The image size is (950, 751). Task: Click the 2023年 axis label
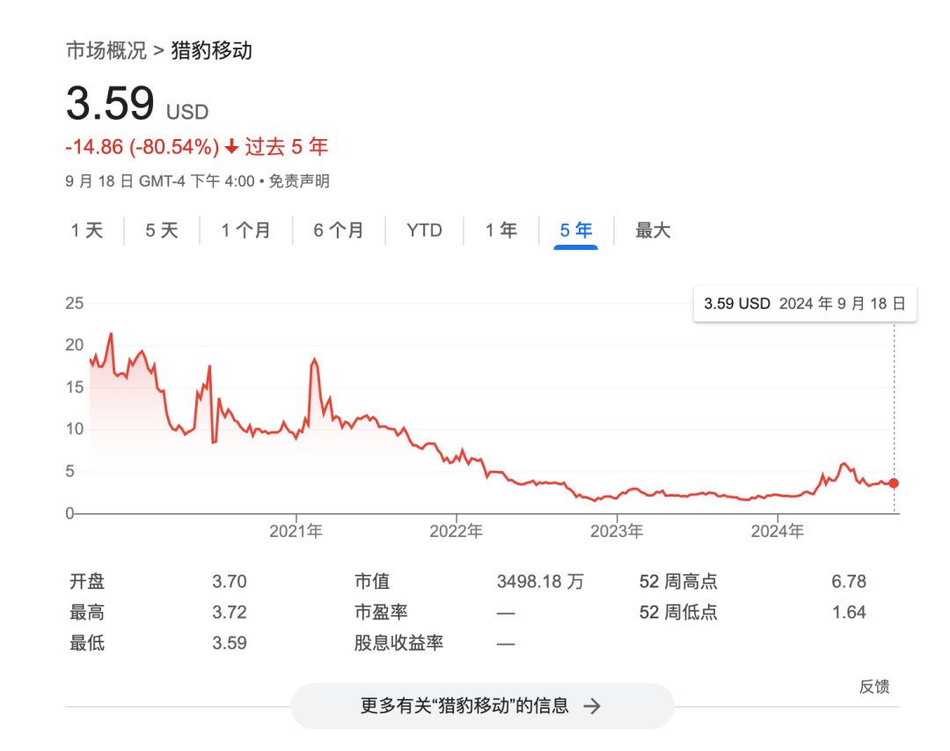[617, 532]
